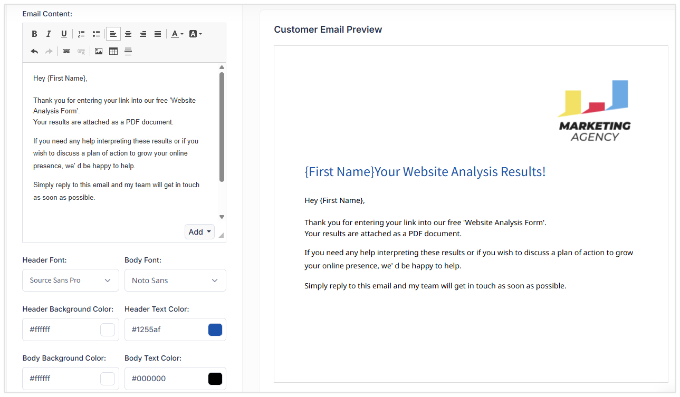This screenshot has height=397, width=680.
Task: Click 'Your results are attached' line in editor
Action: click(103, 122)
